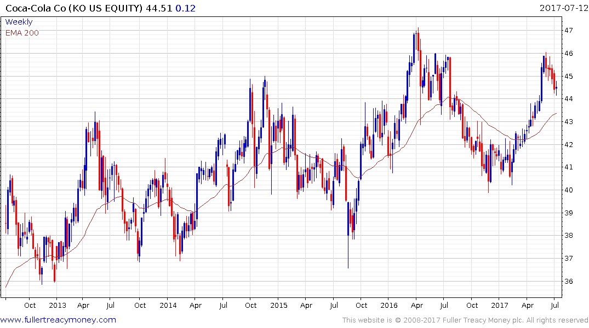
Task: Click the 44 price axis label
Action: (568, 98)
